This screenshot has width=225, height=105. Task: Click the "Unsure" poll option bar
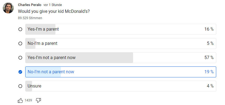pos(121,86)
